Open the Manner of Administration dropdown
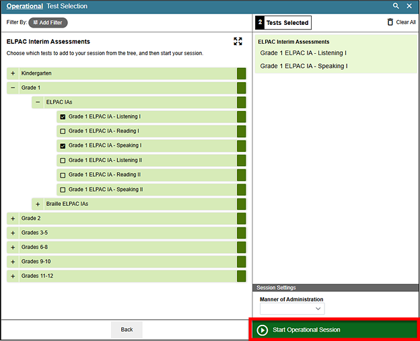This screenshot has height=341, width=420. 292,309
